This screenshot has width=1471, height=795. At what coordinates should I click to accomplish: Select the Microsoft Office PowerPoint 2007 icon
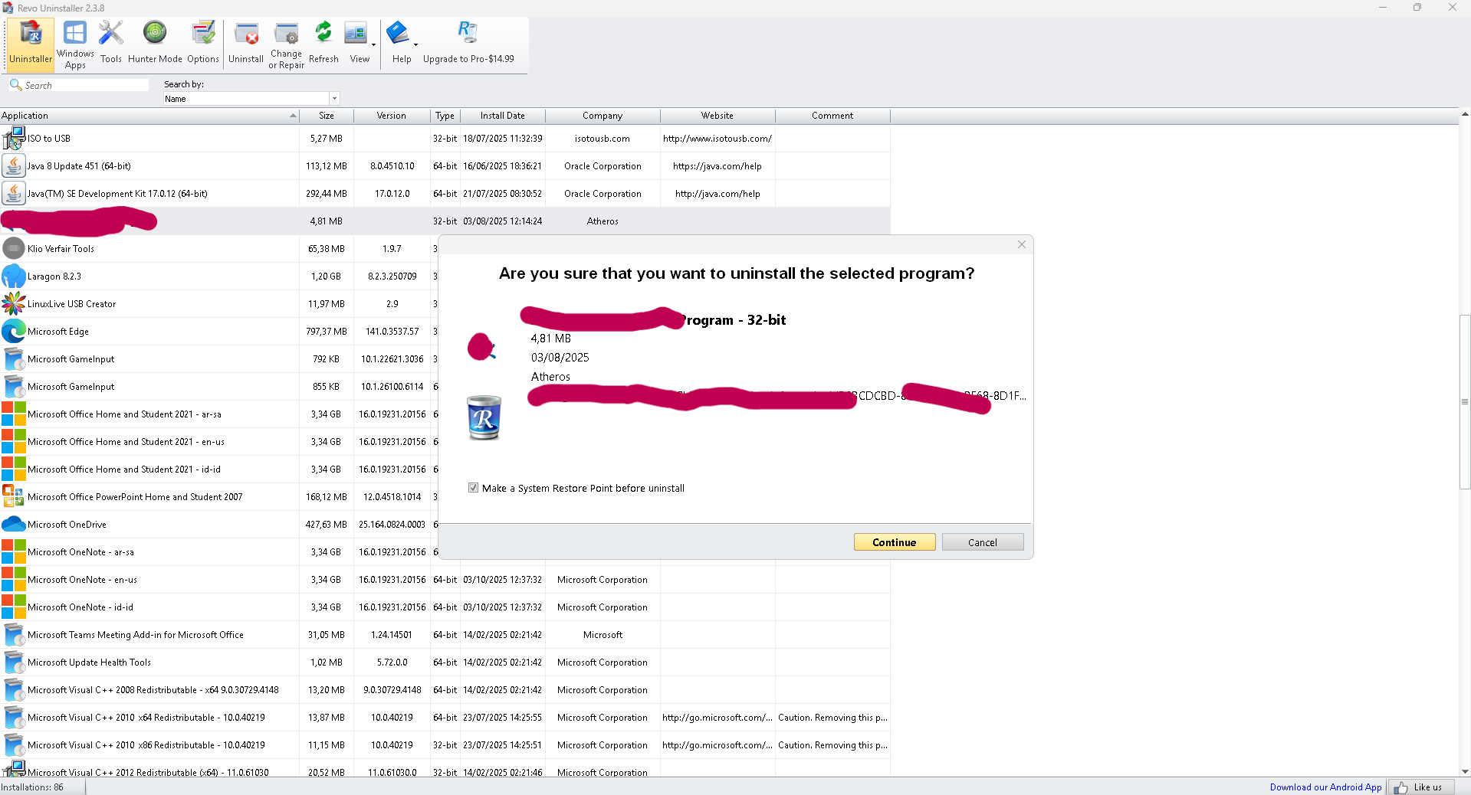tap(14, 497)
